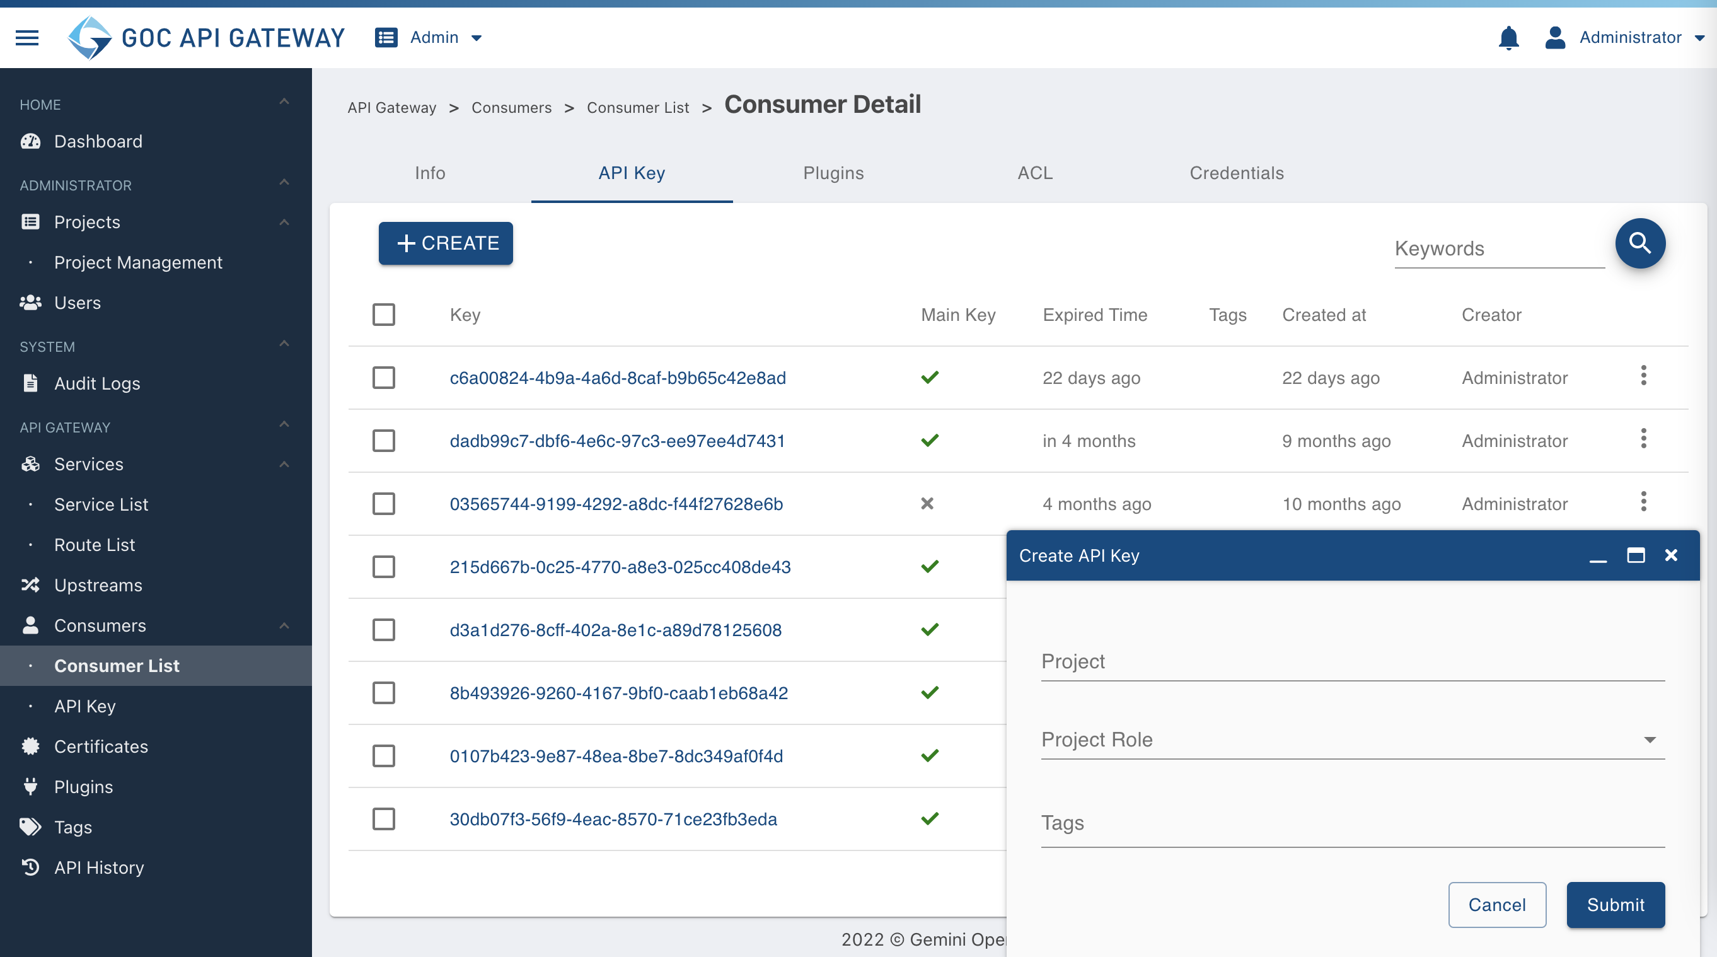Viewport: 1717px width, 957px height.
Task: Toggle the select-all keys checkbox
Action: (383, 315)
